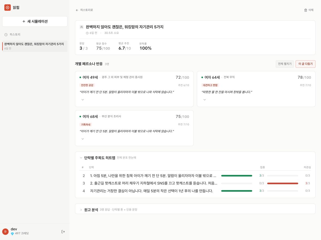Viewport: 321px width, 240px height.
Task: Expand the 원고 분석 section
Action: pos(81,210)
